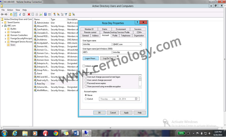Switch to the Member Of tab
This screenshot has width=226, height=137.
[x=89, y=29]
